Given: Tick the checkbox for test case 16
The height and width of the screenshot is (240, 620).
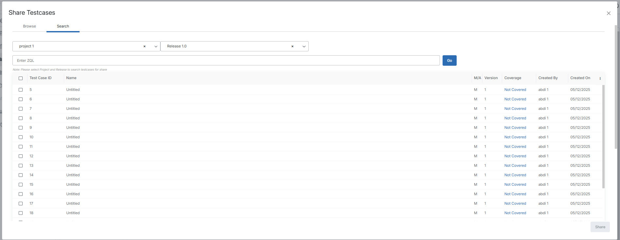Looking at the screenshot, I should coord(21,194).
